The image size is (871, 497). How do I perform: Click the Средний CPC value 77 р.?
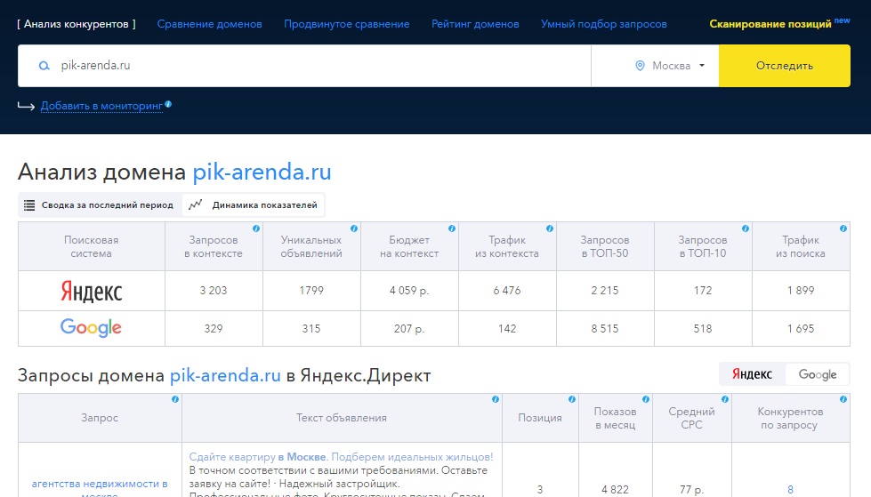(x=691, y=490)
